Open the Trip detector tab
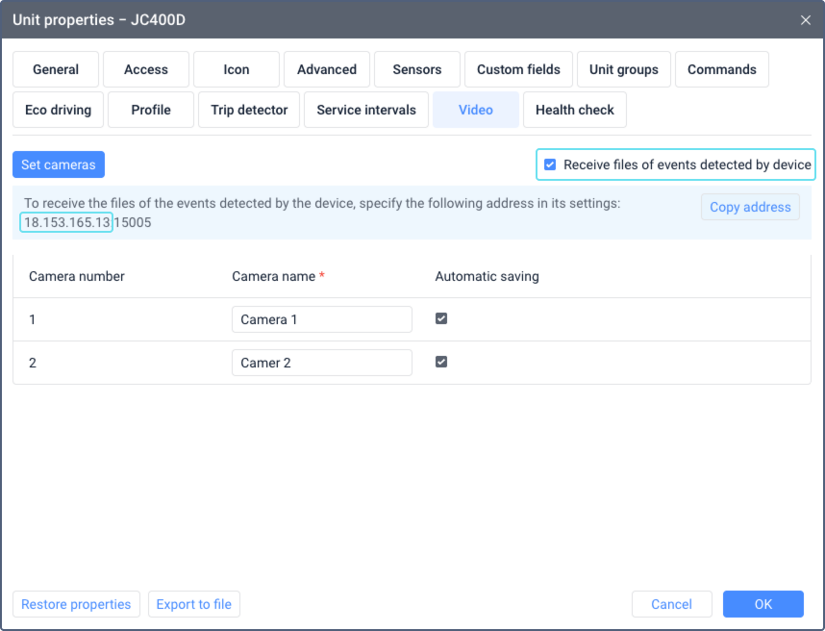This screenshot has width=825, height=631. tap(249, 110)
